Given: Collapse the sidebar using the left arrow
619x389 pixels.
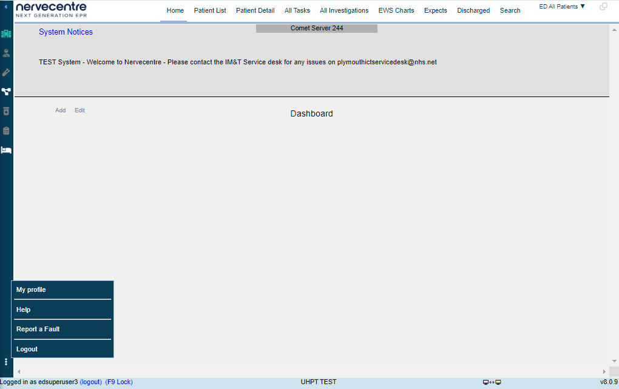Looking at the screenshot, I should tap(5, 7).
